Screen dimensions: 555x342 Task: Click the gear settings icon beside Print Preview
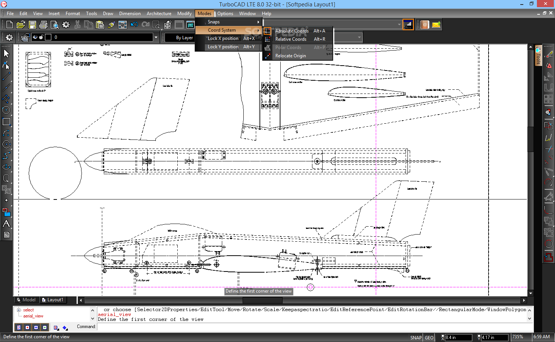(x=66, y=25)
